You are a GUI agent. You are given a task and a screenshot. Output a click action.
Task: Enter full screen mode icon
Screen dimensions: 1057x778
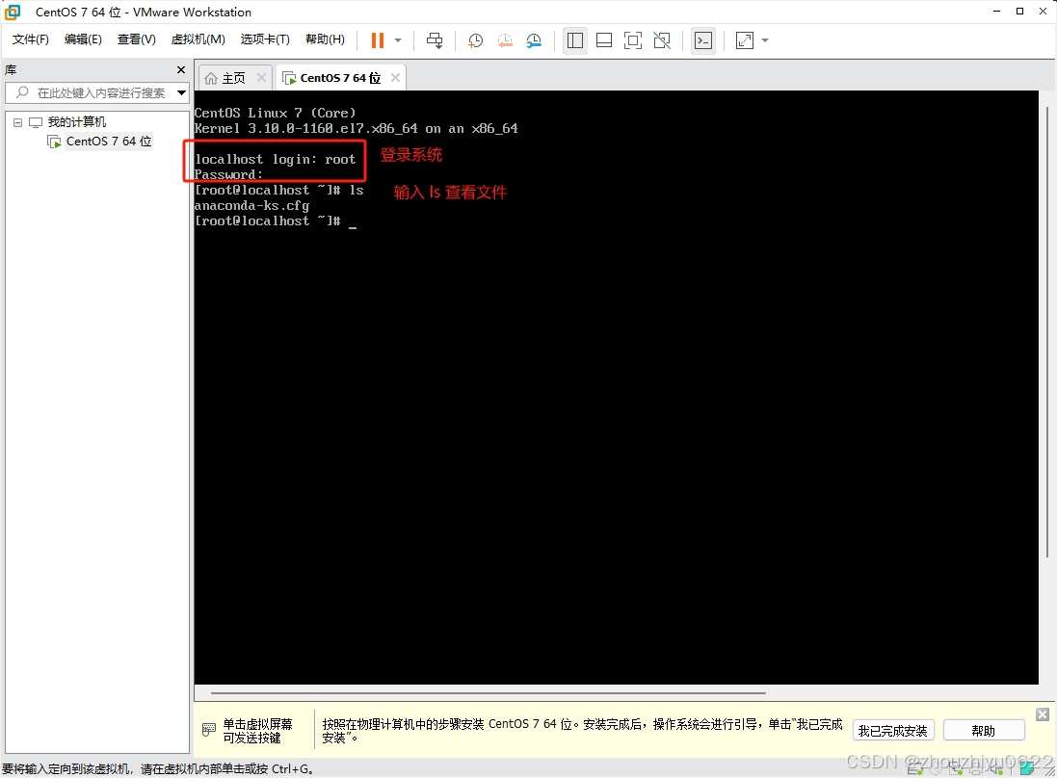pyautogui.click(x=633, y=40)
